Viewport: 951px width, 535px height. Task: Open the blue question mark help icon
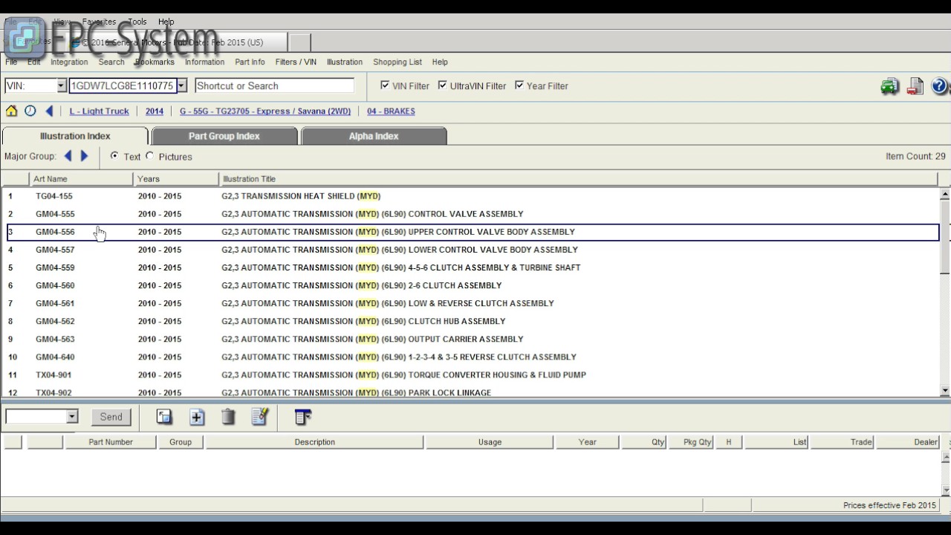tap(939, 86)
